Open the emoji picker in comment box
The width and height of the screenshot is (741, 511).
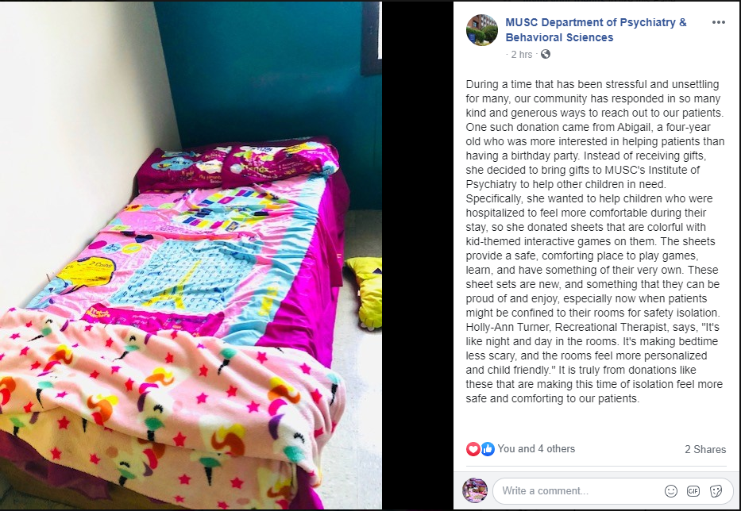tap(670, 490)
